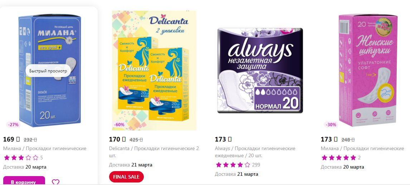Click the -27% discount badge

point(13,124)
